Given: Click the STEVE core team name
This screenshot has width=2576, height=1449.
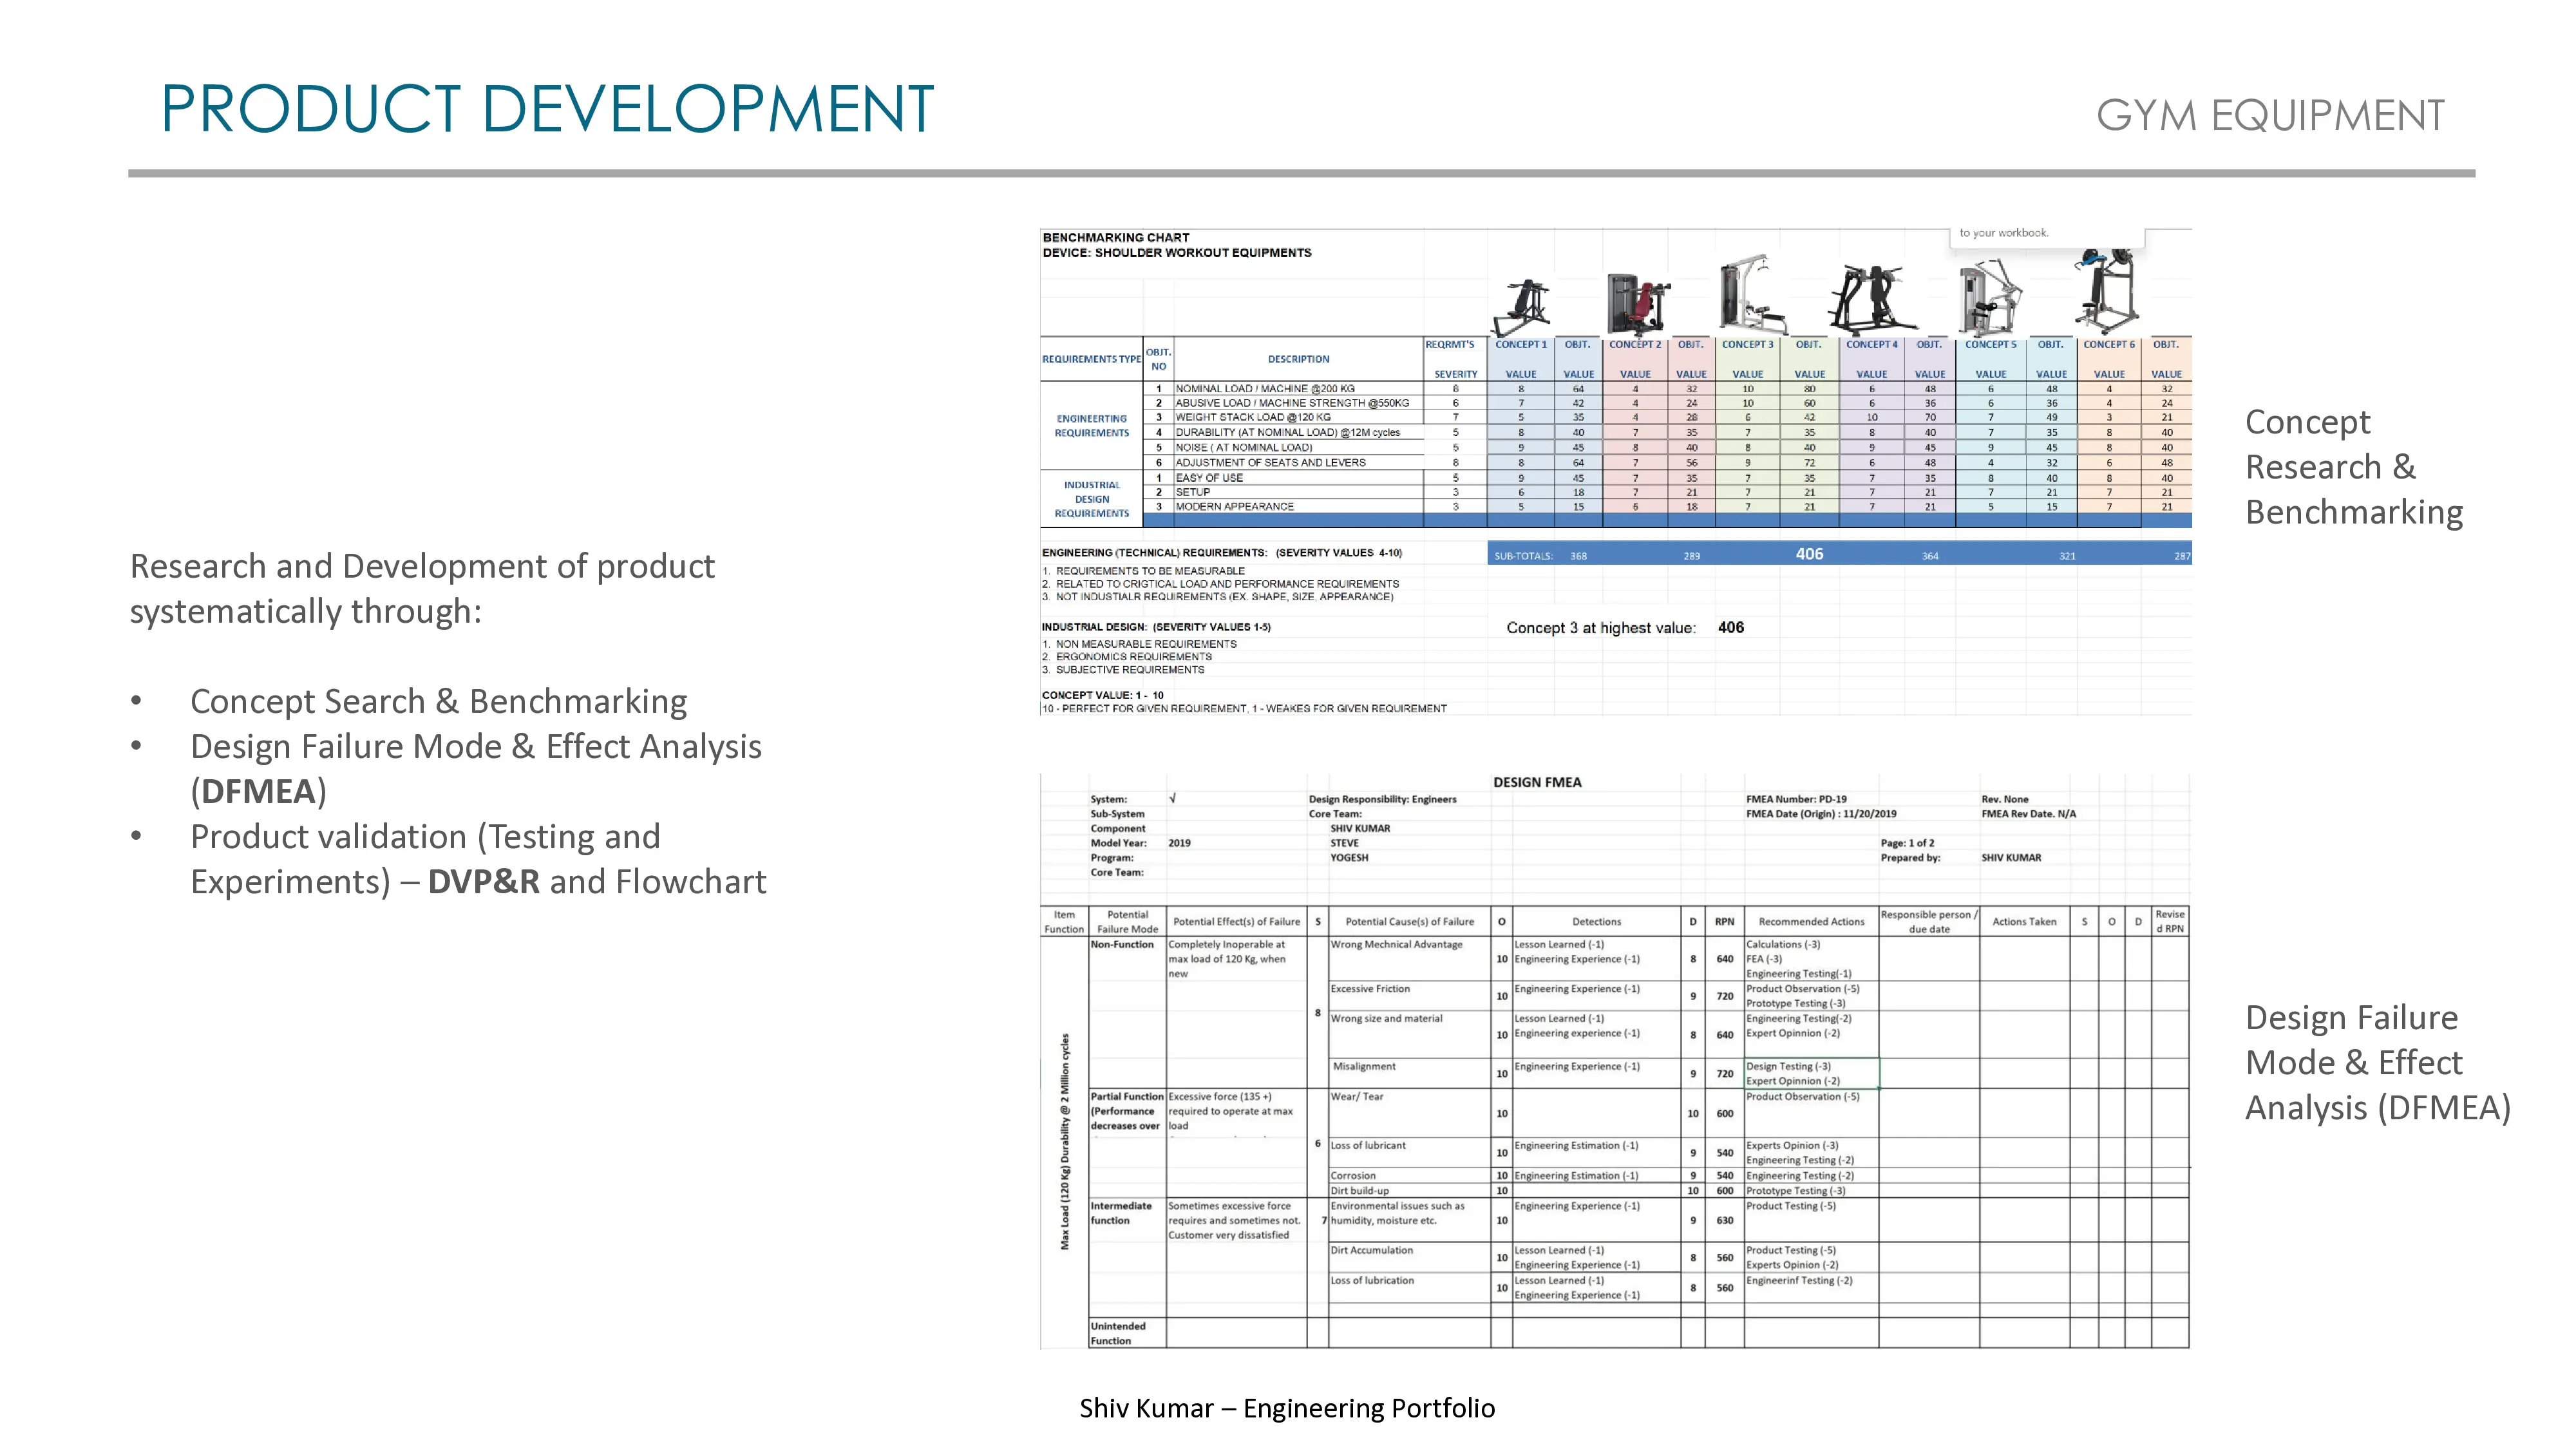Looking at the screenshot, I should tap(1344, 843).
